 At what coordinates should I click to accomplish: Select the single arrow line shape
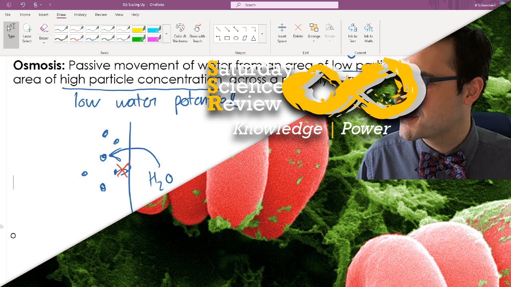pyautogui.click(x=227, y=29)
